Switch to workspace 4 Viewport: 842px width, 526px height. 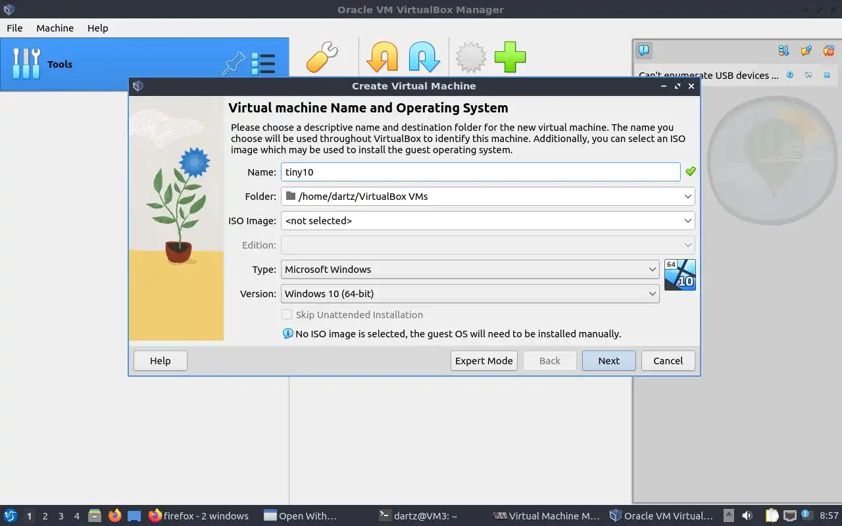click(x=76, y=515)
